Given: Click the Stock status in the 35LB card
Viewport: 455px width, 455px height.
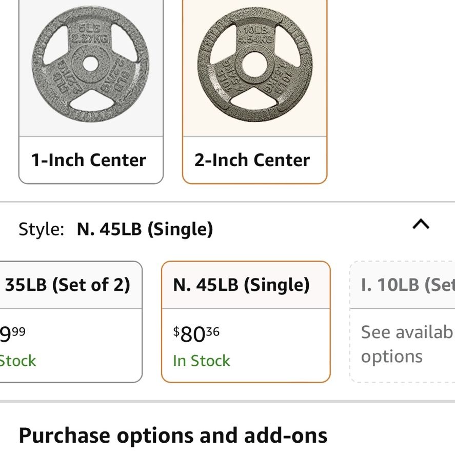Looking at the screenshot, I should click(18, 361).
